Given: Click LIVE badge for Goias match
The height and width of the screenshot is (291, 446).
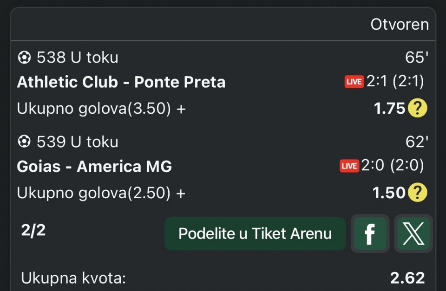Looking at the screenshot, I should (349, 166).
